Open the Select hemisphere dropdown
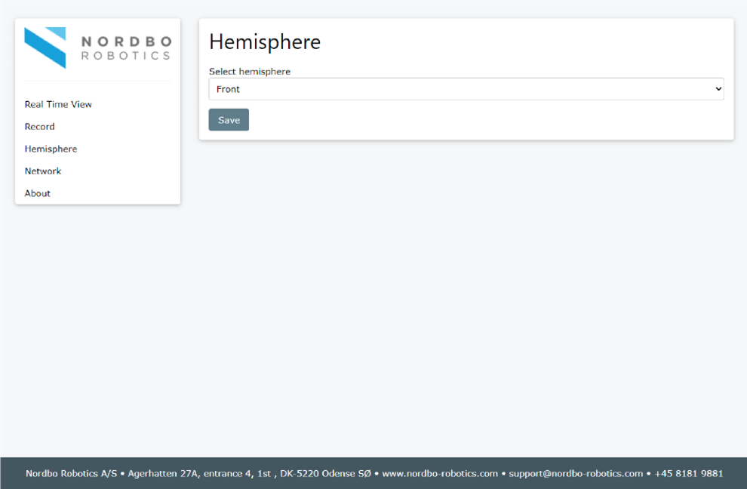 [466, 89]
